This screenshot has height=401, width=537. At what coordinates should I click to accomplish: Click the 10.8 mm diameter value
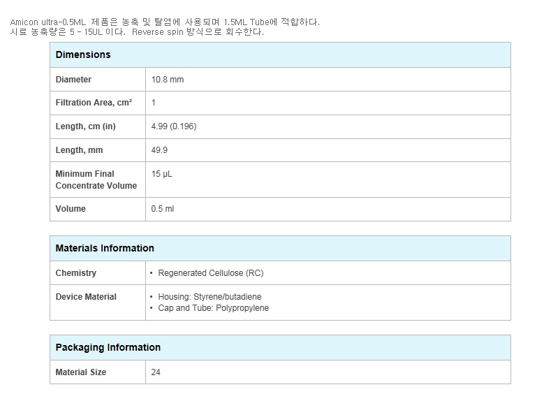coord(168,80)
